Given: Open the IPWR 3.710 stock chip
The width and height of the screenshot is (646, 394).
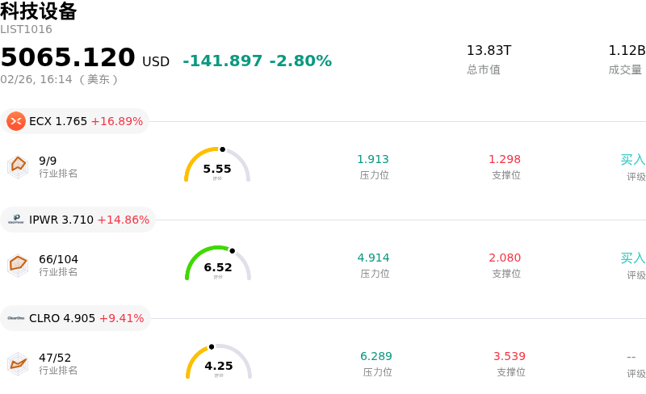Looking at the screenshot, I should coord(79,220).
